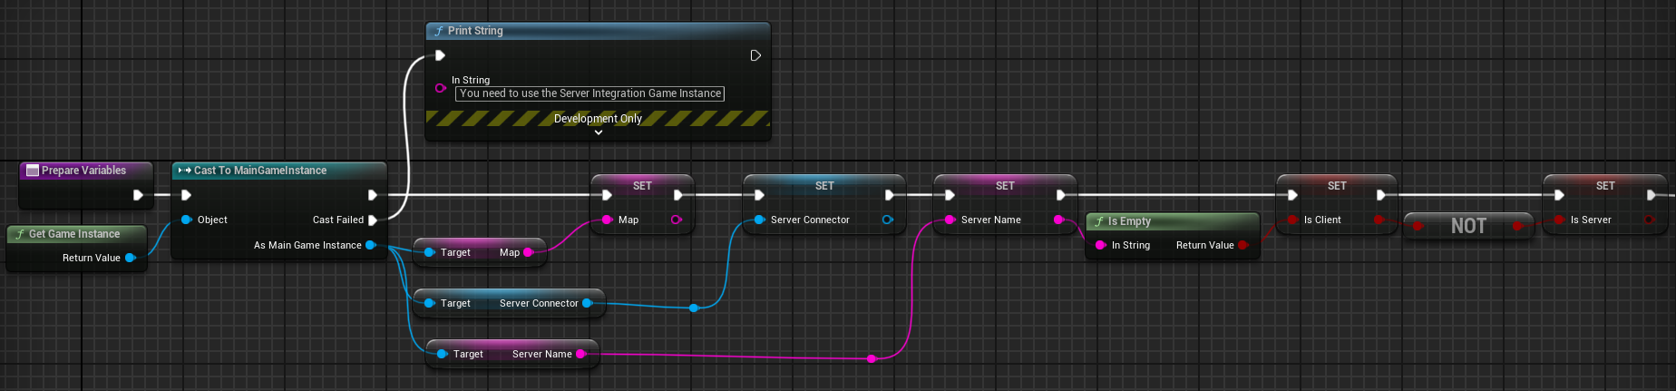
Task: Click SET Is Server value output pin
Action: [x=1649, y=220]
